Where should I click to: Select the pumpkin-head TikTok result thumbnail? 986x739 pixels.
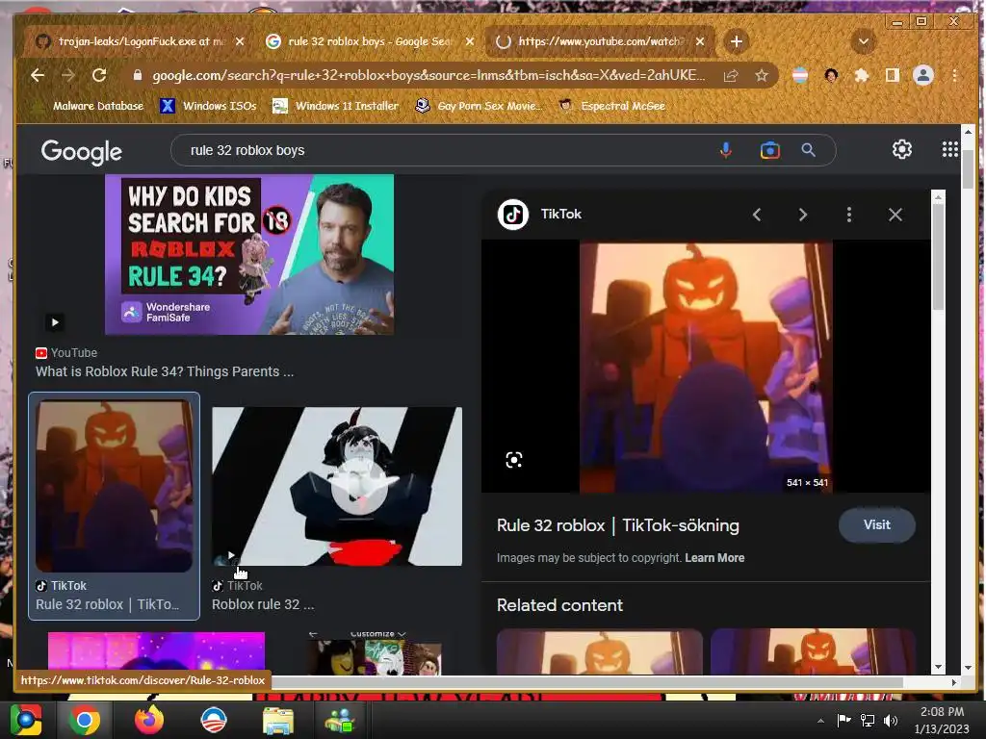[x=114, y=486]
